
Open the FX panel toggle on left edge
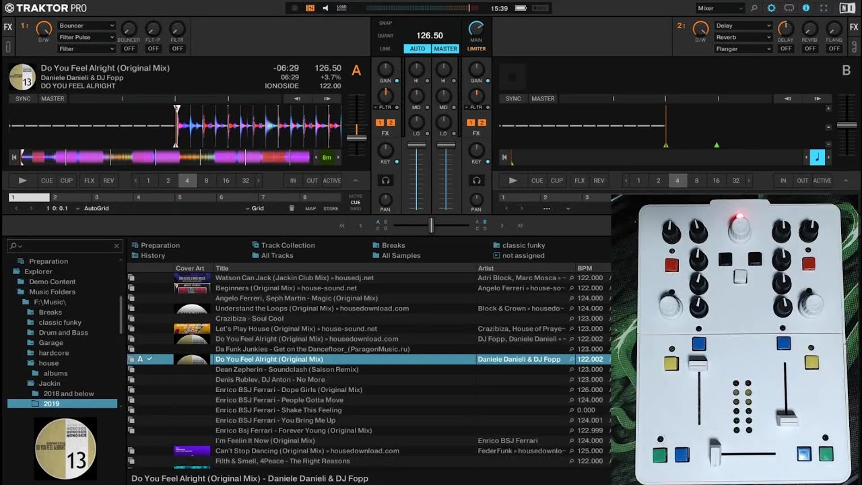(8, 28)
